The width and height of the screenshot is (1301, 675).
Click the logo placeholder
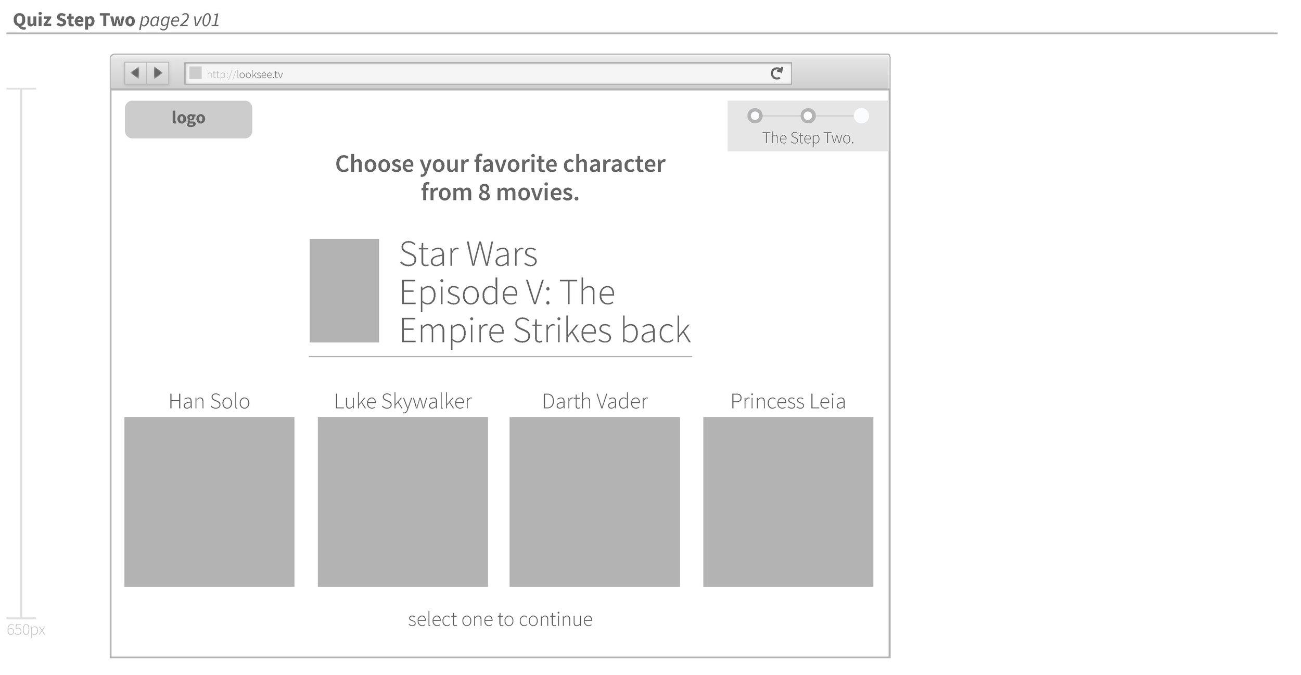coord(188,119)
